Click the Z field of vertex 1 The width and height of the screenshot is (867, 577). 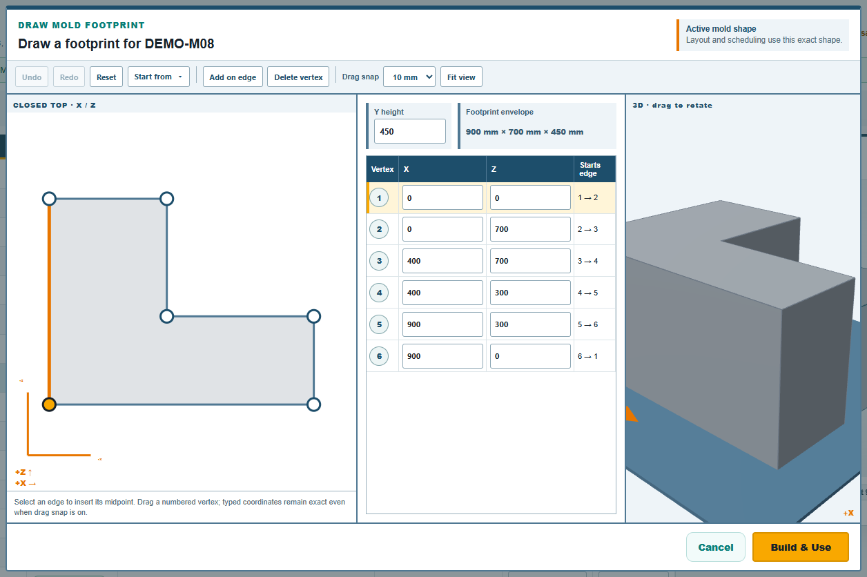pos(530,197)
